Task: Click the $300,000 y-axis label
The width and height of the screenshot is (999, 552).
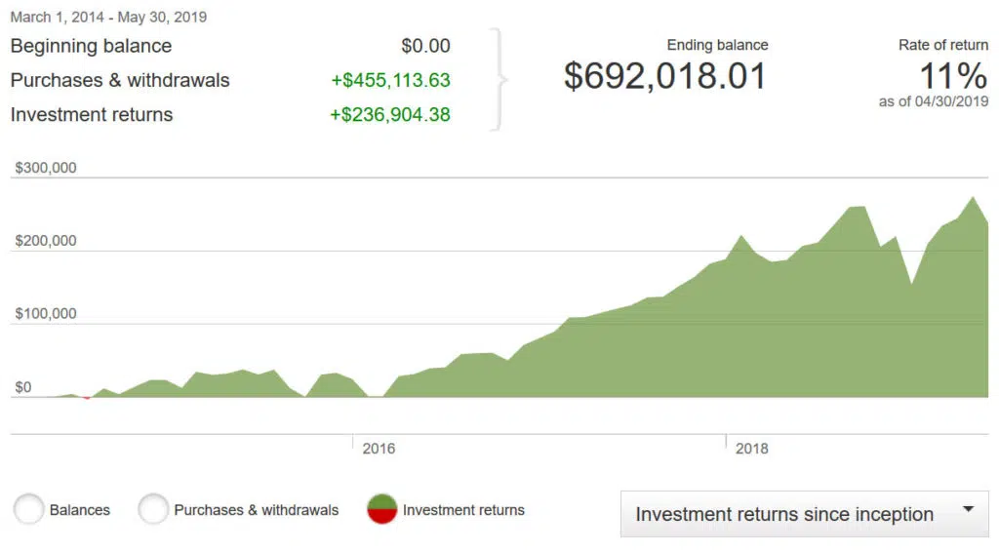Action: (x=46, y=168)
